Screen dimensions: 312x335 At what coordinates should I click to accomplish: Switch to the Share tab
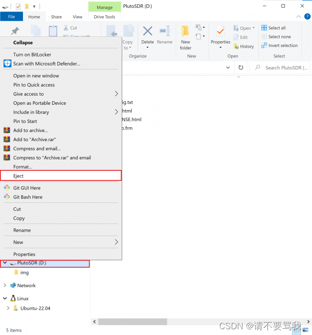coord(56,17)
